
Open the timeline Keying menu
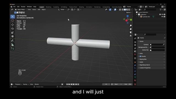coord(26,84)
